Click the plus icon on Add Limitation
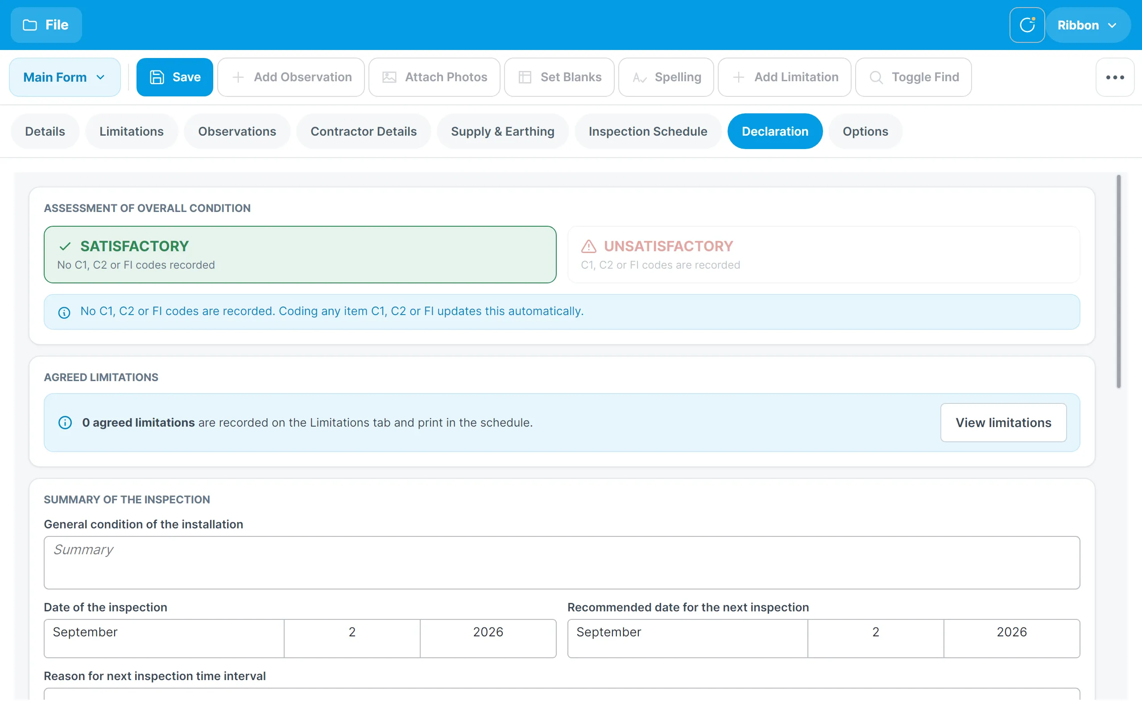 739,77
